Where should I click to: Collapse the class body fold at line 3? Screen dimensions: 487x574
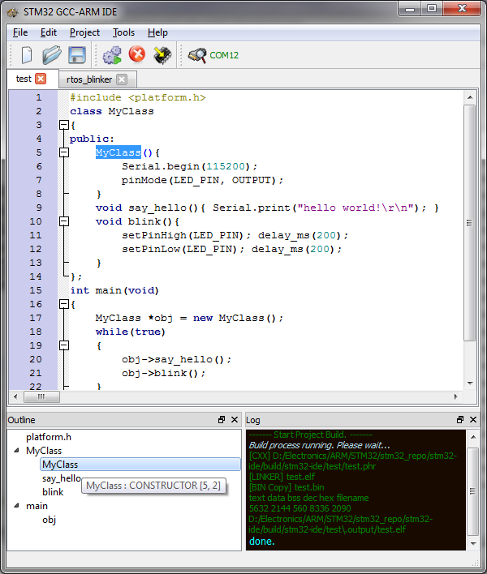pyautogui.click(x=64, y=125)
